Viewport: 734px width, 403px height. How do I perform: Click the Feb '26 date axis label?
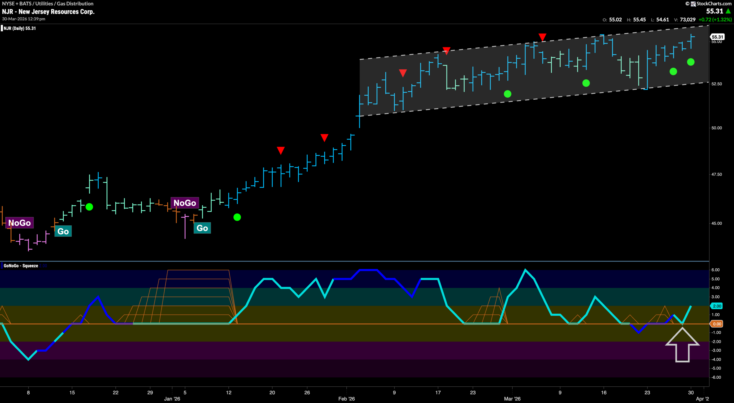pos(346,399)
